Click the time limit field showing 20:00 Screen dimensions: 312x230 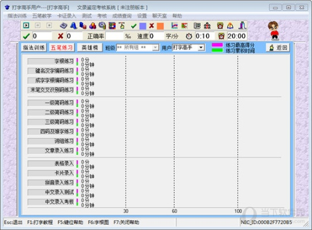tap(237, 36)
